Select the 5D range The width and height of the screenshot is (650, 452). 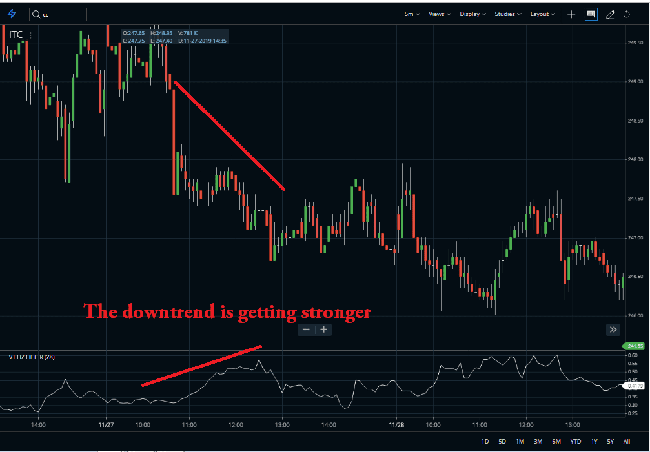click(x=502, y=442)
